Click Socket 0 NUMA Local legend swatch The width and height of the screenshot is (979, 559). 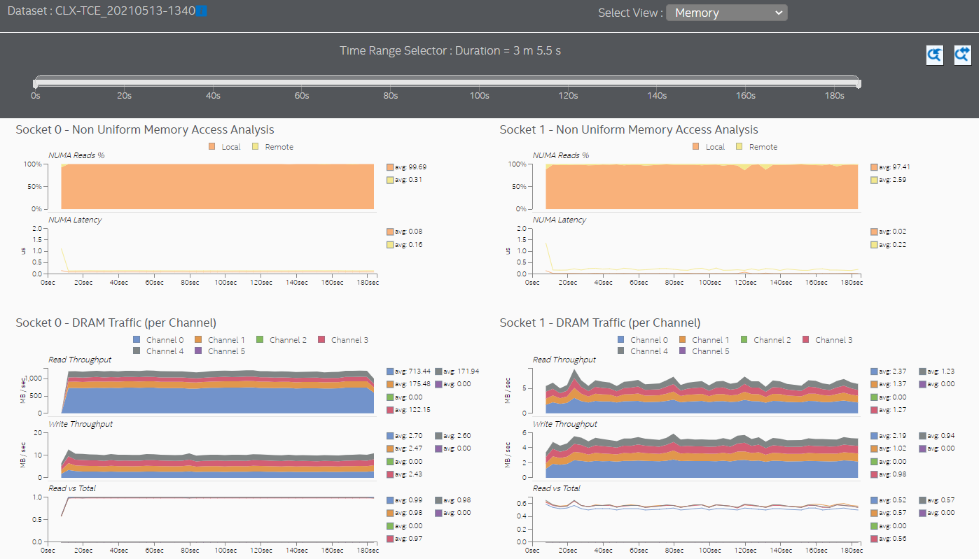(211, 147)
